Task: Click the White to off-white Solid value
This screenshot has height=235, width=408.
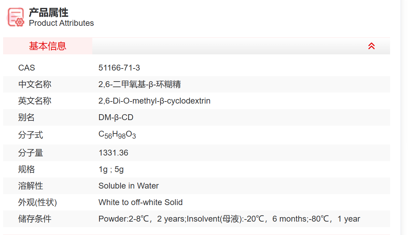Action: (x=140, y=202)
